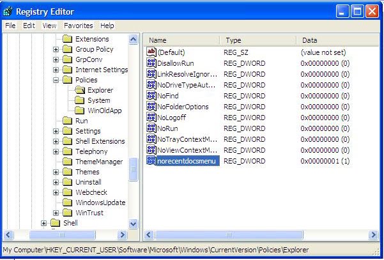Sort values by Name column header
Image resolution: width=384 pixels, height=260 pixels.
(181, 40)
